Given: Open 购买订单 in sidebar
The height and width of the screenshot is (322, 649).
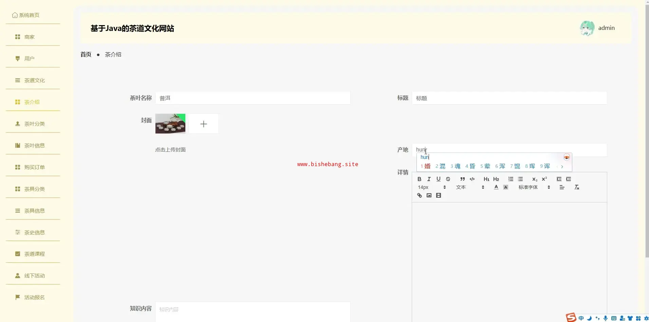Looking at the screenshot, I should tap(33, 167).
